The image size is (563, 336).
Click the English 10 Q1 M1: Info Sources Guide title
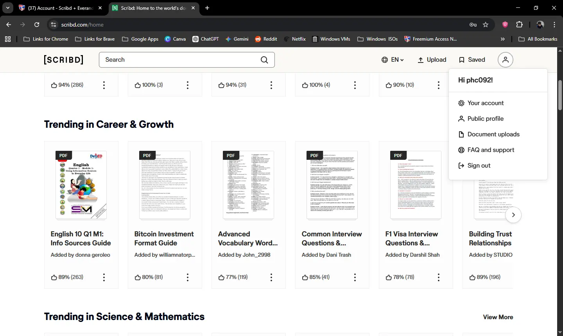point(81,239)
